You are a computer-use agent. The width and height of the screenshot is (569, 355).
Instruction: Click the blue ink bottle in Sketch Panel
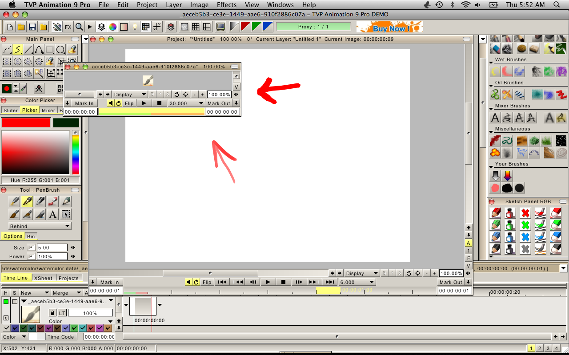510,237
